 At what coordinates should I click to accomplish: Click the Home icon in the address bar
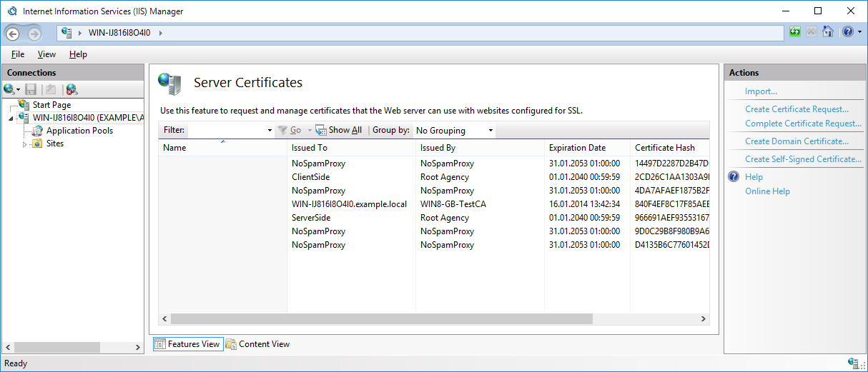[x=827, y=32]
